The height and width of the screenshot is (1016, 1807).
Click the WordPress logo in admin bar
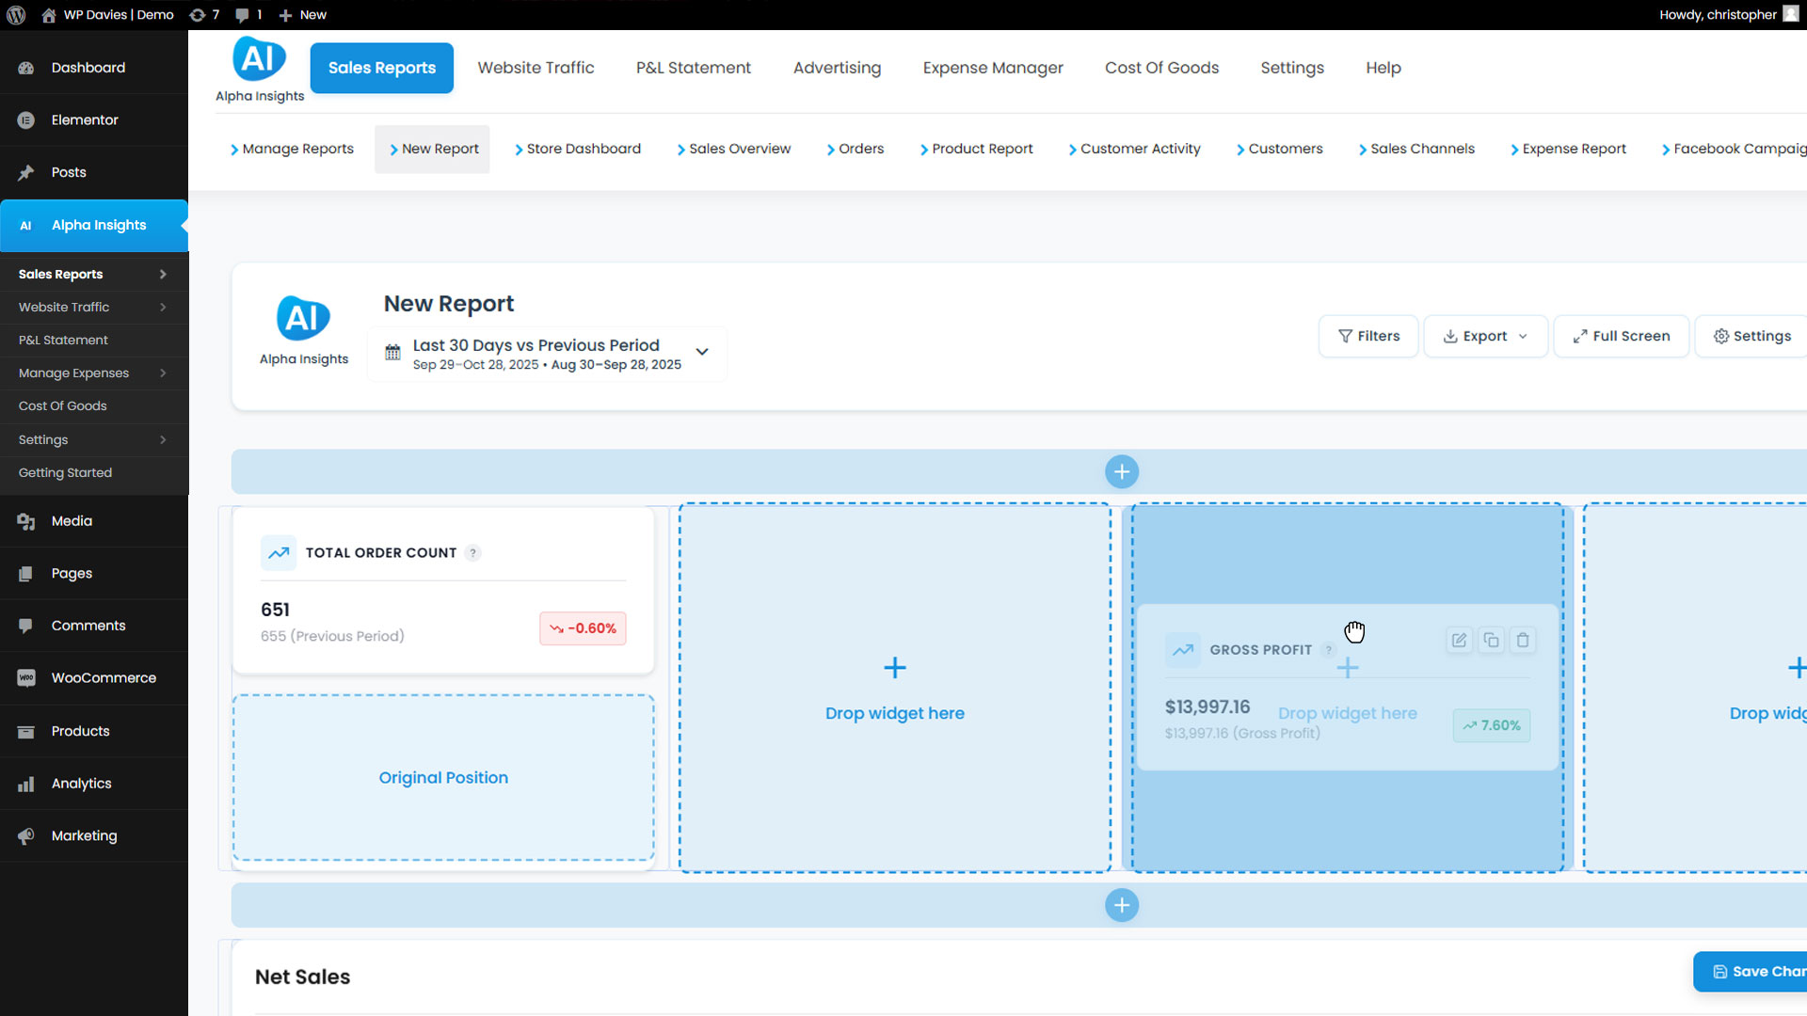pyautogui.click(x=16, y=15)
